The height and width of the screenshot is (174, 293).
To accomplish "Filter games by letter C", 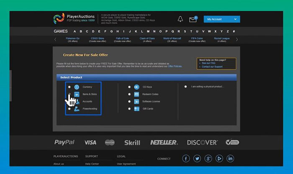I will pos(87,31).
